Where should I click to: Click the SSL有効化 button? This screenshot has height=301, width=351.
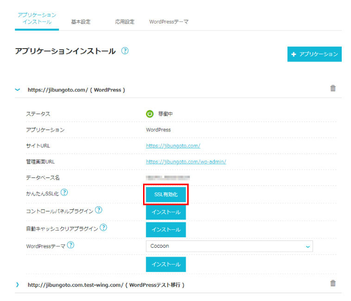click(166, 195)
